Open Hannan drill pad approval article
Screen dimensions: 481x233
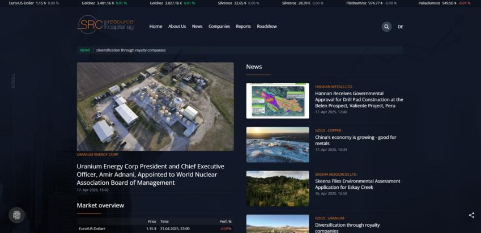coord(359,99)
